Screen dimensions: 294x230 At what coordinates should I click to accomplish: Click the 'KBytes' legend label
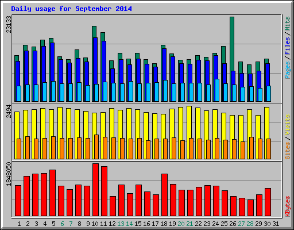point(287,206)
